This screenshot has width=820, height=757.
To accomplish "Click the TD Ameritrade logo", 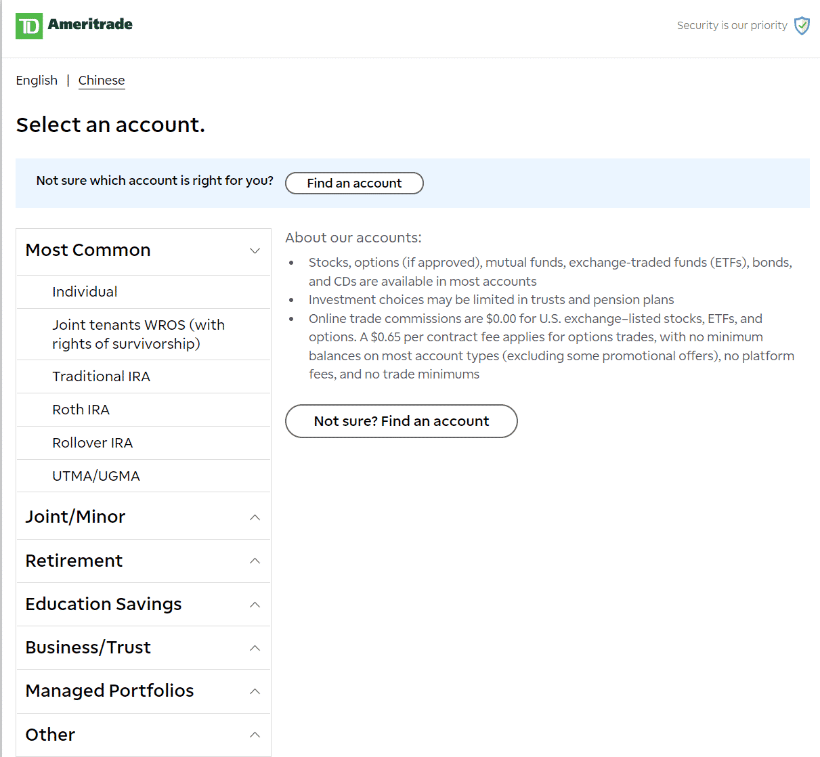I will (74, 26).
